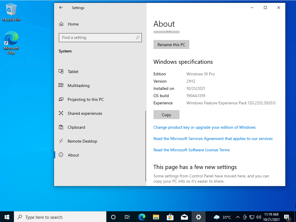
Task: Focus the Find a setting search box
Action: (x=100, y=37)
